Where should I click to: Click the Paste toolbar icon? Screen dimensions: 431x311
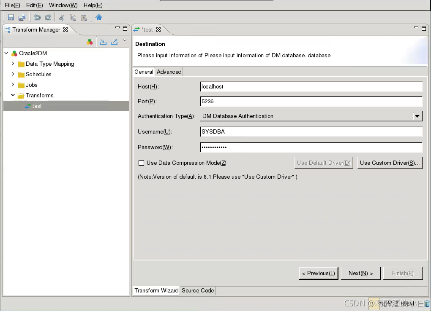[x=84, y=18]
